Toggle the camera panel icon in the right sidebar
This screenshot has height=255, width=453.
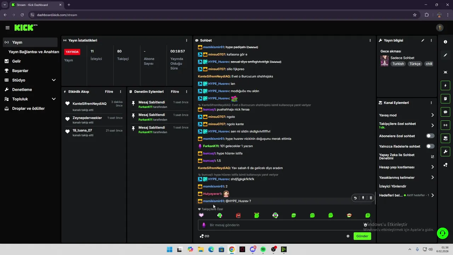click(445, 138)
